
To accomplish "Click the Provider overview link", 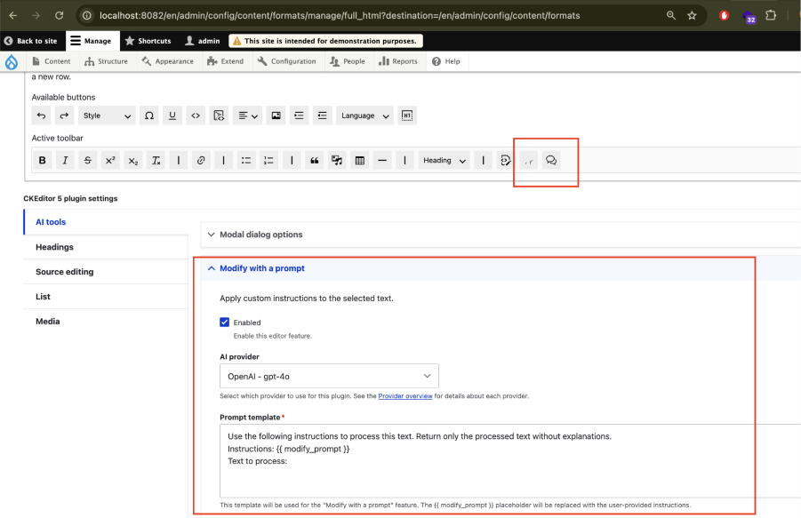I will 405,396.
